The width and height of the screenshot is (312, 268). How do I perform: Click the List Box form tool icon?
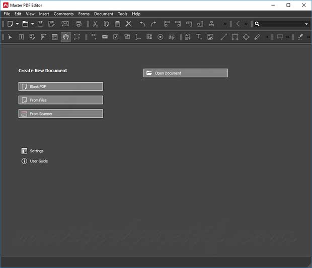click(x=149, y=37)
